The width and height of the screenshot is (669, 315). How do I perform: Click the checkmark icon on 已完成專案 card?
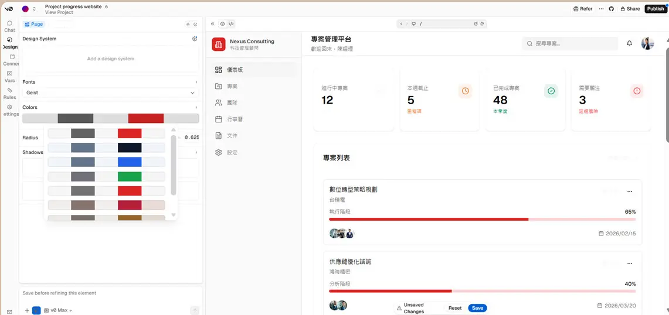click(x=551, y=91)
